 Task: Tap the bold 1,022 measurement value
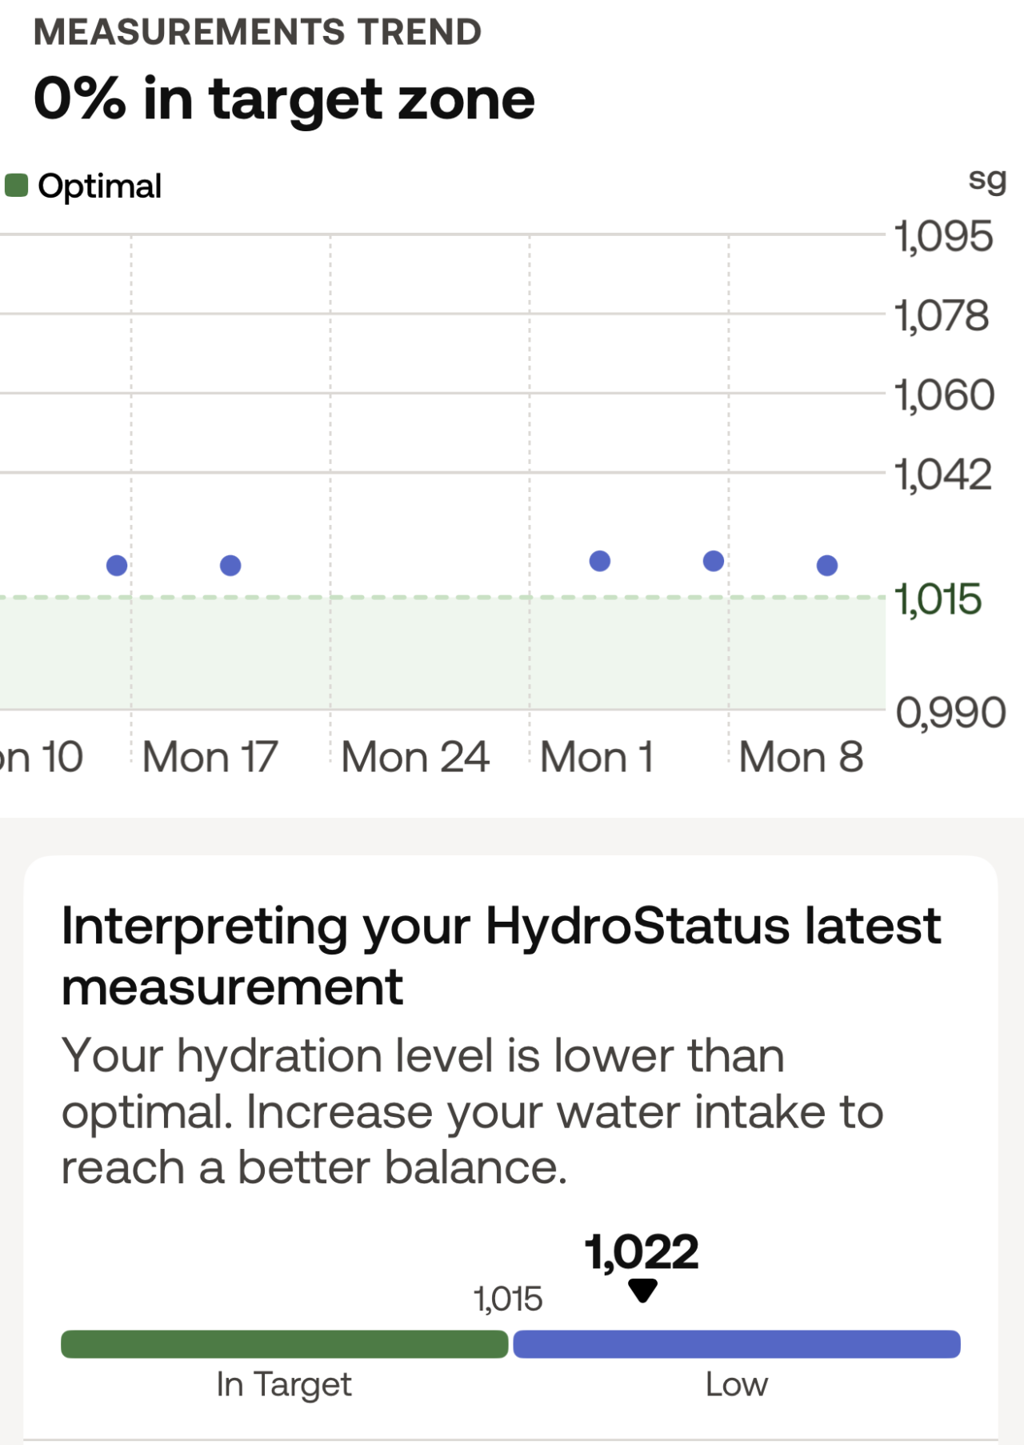coord(642,1252)
